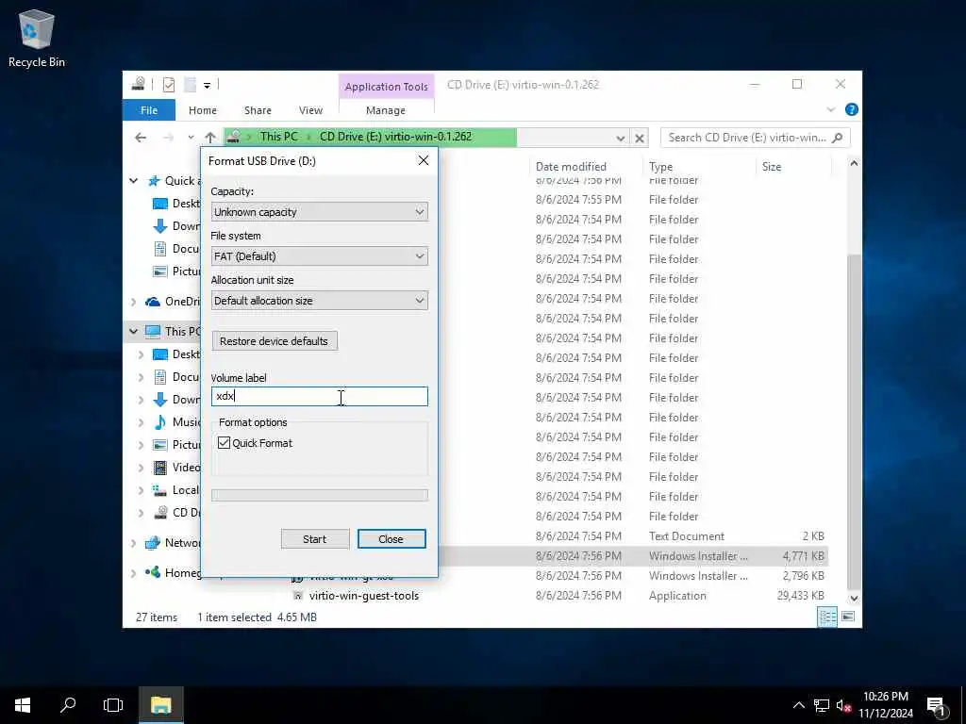This screenshot has height=724, width=966.
Task: Switch to the View ribbon tab
Action: point(310,110)
